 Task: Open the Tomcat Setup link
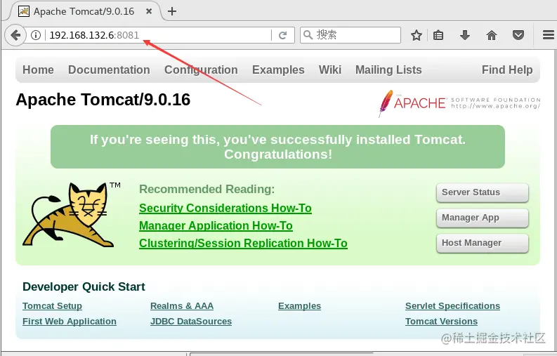[52, 306]
